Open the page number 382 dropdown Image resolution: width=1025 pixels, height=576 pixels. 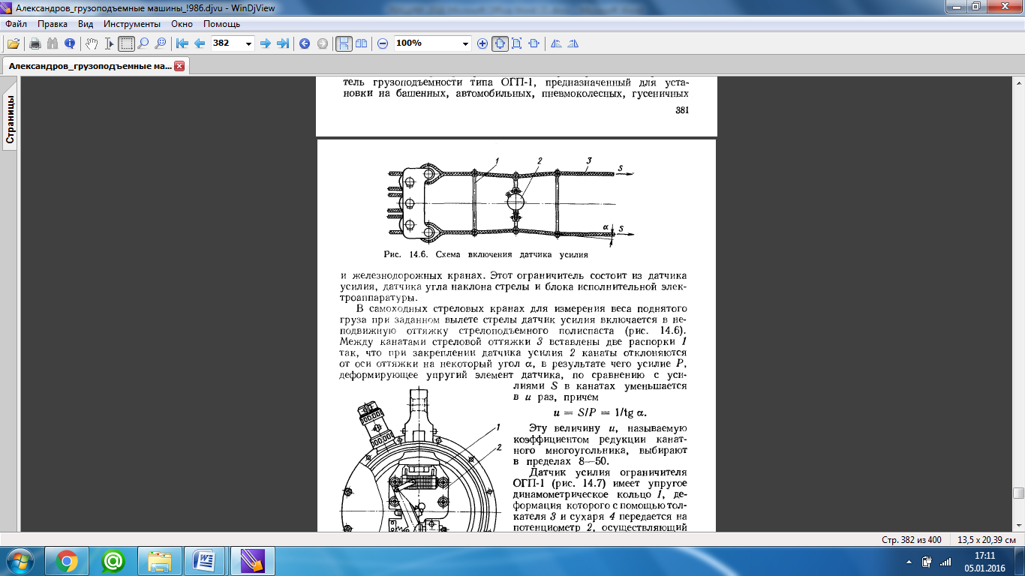pyautogui.click(x=249, y=43)
